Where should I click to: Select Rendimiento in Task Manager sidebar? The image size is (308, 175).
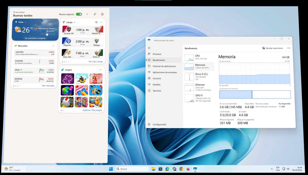[x=164, y=60]
